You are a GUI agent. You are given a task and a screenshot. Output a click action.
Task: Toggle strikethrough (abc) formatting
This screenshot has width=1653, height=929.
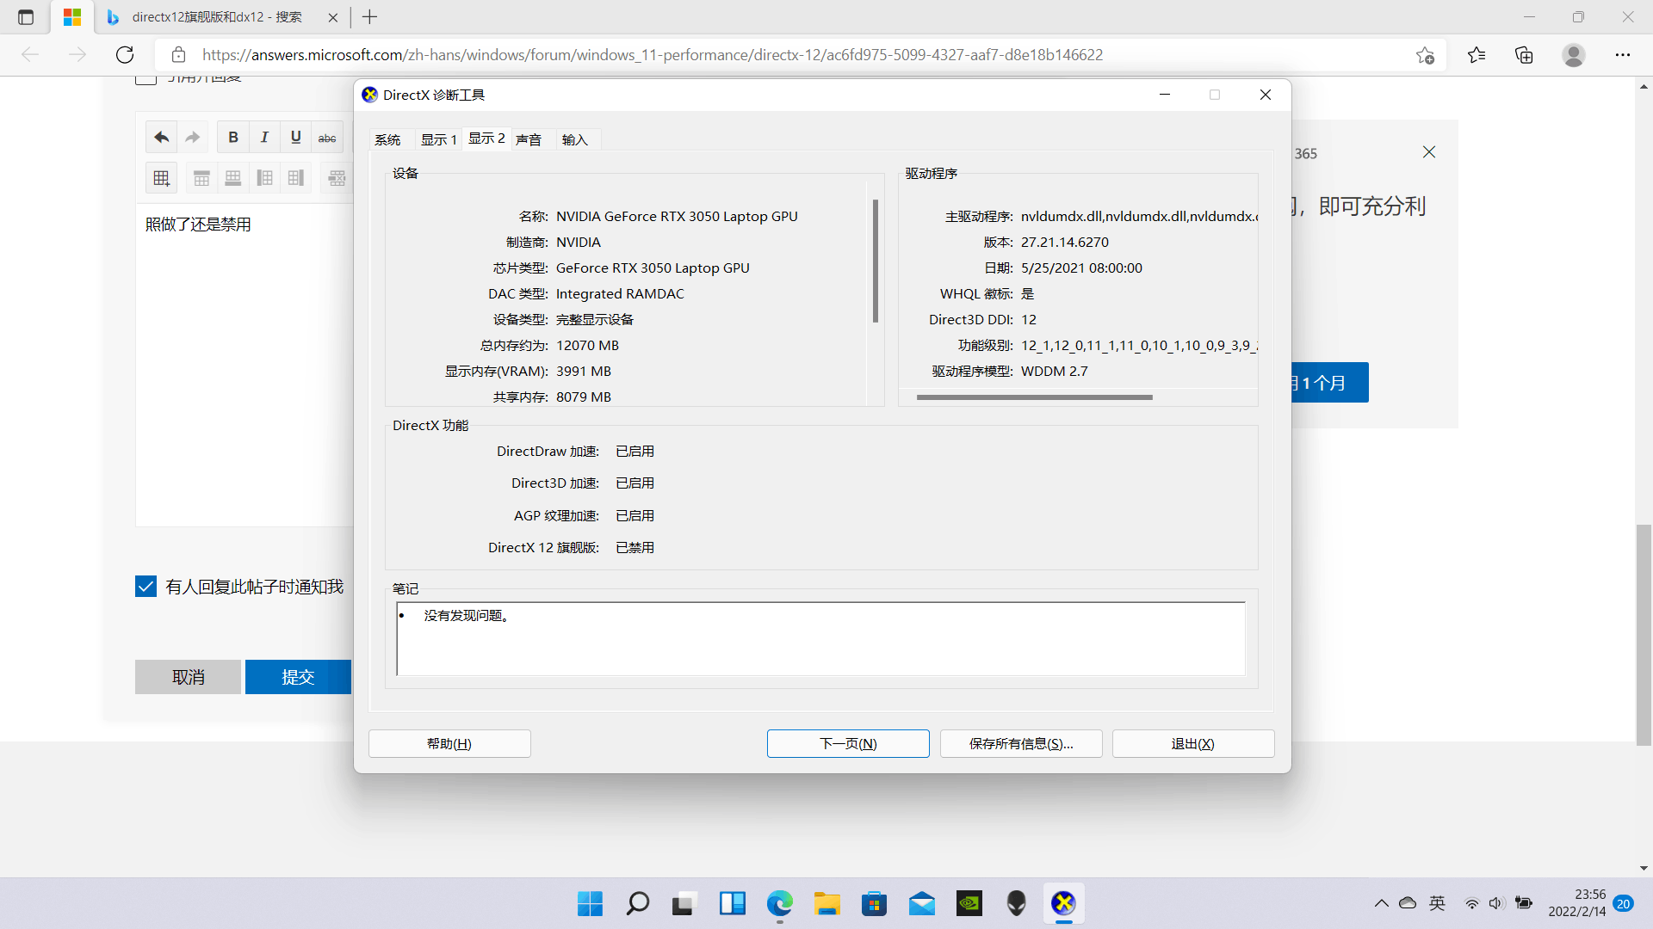(x=327, y=138)
